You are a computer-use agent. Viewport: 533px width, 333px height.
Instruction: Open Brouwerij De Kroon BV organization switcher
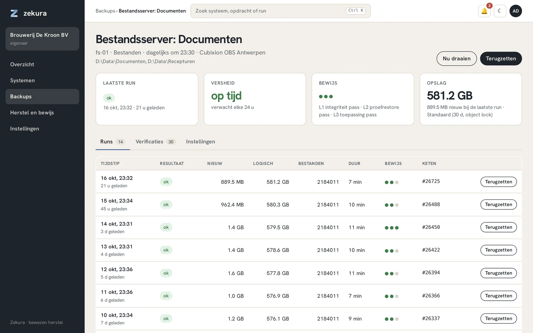click(x=42, y=39)
